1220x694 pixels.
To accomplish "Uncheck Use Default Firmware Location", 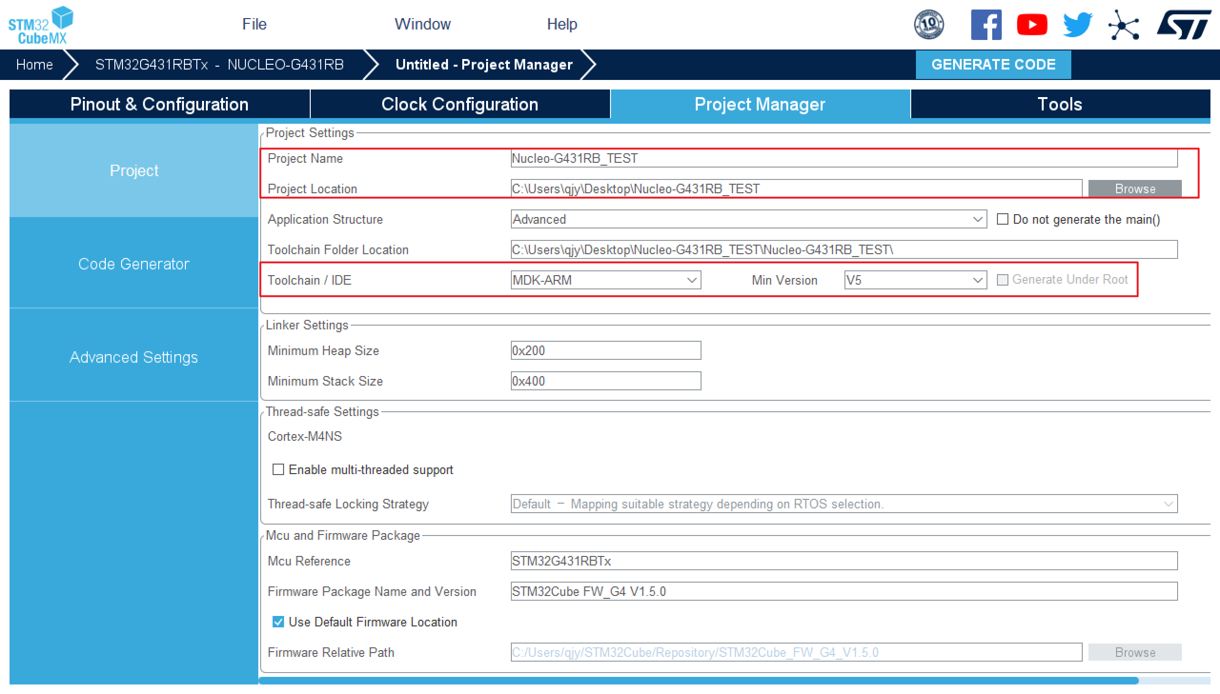I will 278,622.
